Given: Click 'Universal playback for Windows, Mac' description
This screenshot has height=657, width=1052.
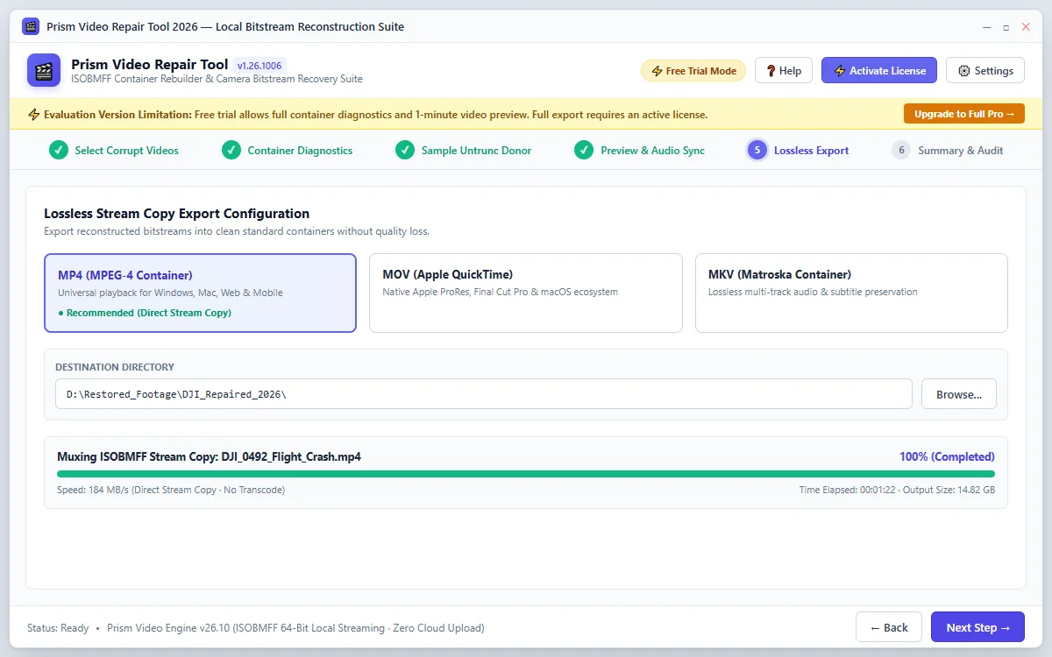Looking at the screenshot, I should point(170,293).
